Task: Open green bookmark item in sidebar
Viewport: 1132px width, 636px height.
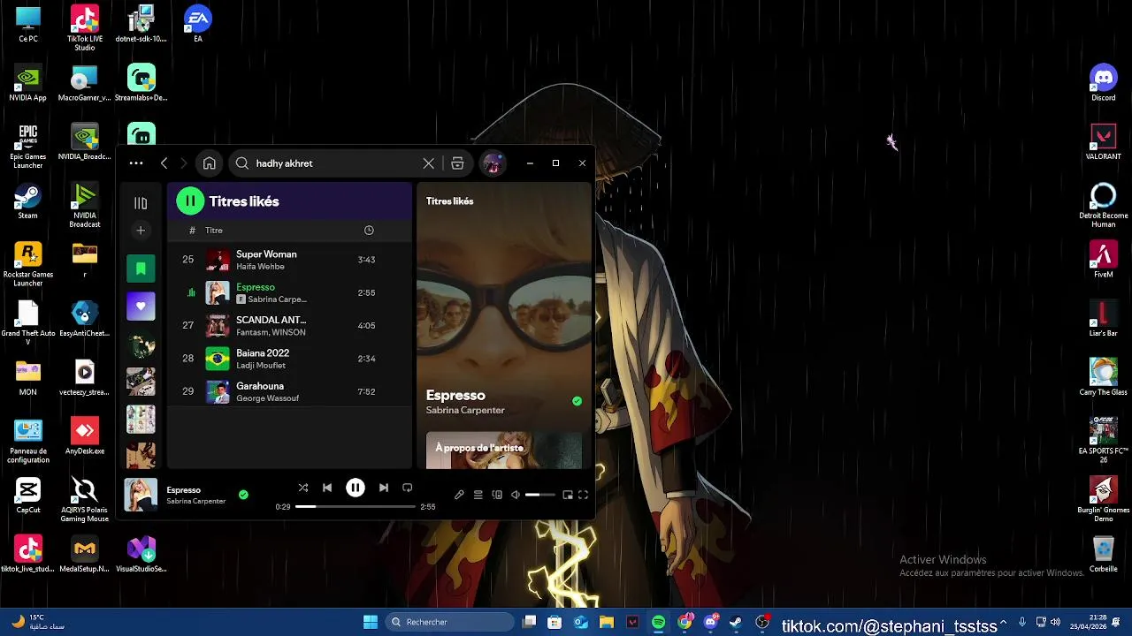Action: click(x=141, y=269)
